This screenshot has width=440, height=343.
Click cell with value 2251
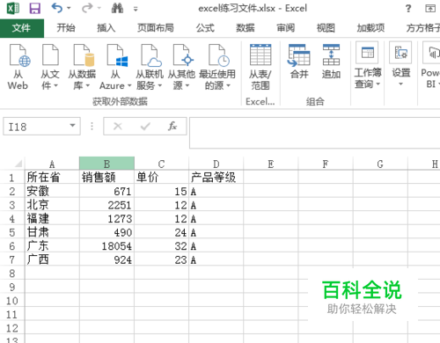pyautogui.click(x=106, y=205)
